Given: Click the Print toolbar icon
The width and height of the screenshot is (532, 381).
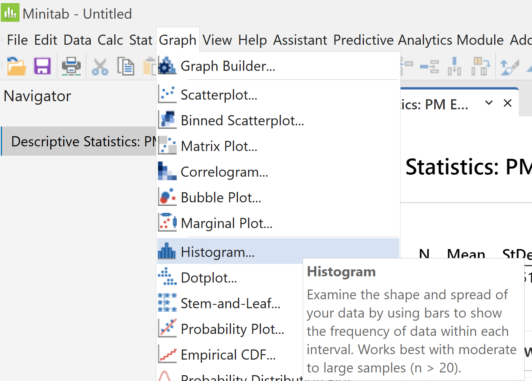Looking at the screenshot, I should [x=71, y=66].
